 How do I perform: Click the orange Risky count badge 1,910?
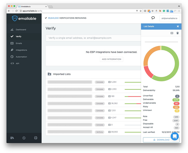[x=176, y=107]
